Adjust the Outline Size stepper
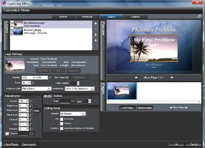The width and height of the screenshot is (205, 148). pyautogui.click(x=90, y=101)
